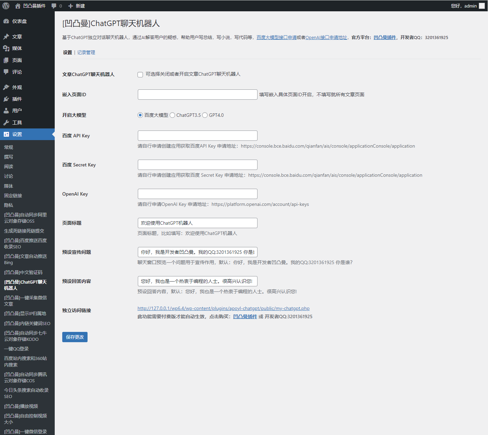Image resolution: width=488 pixels, height=435 pixels.
Task: Open 一键QQ登录 menu item
Action: click(x=16, y=349)
